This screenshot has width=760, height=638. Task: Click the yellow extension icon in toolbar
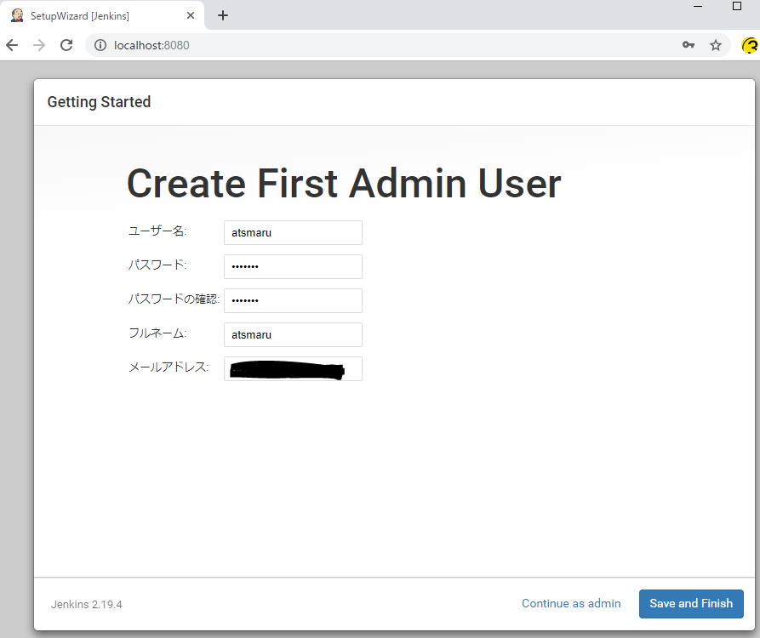(x=750, y=45)
